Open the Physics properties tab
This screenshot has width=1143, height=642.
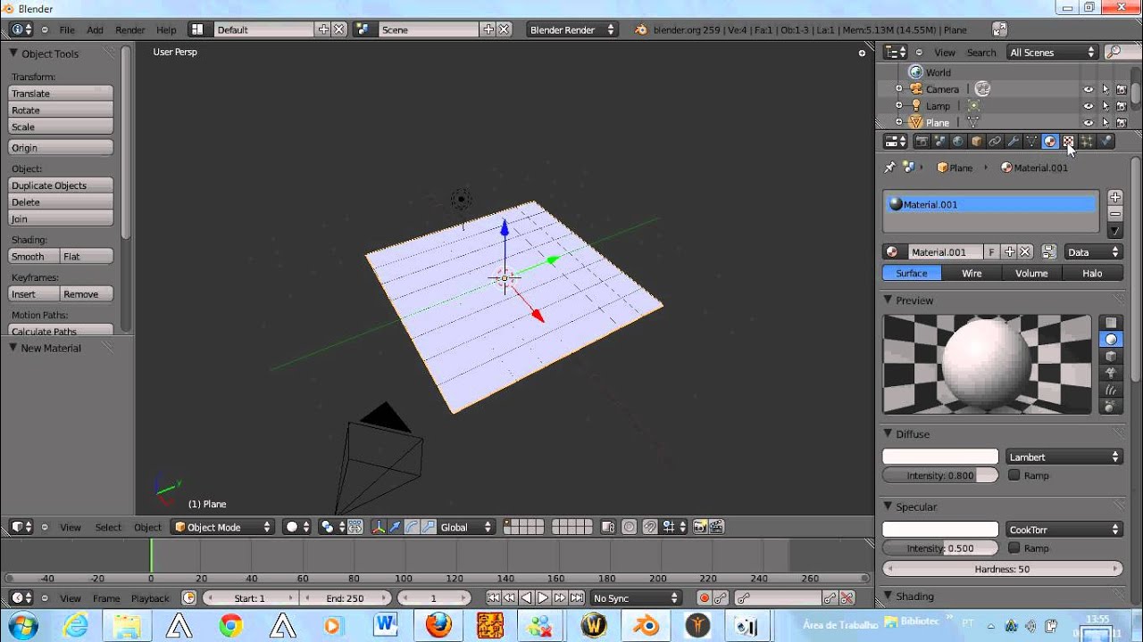click(1105, 141)
